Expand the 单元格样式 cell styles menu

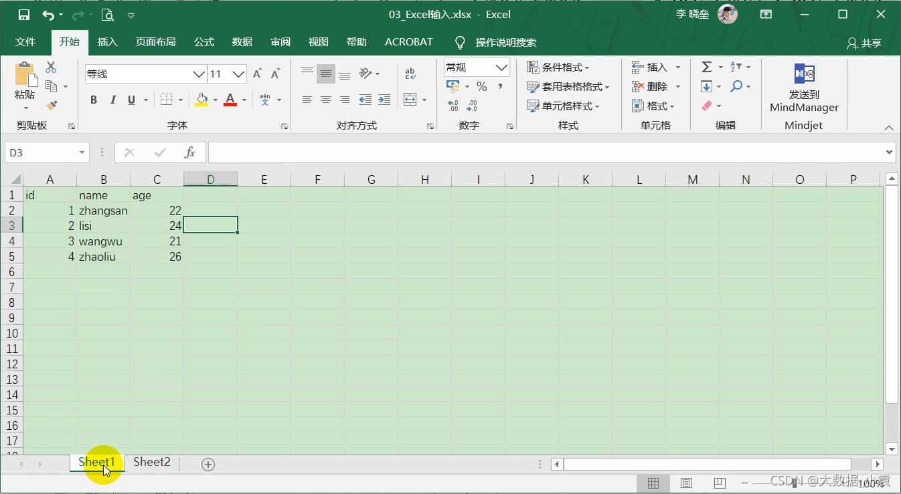pyautogui.click(x=563, y=106)
